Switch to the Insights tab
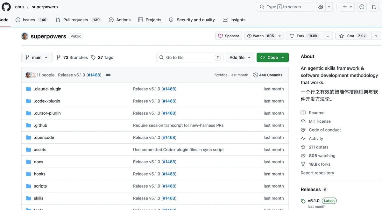 coord(234,20)
